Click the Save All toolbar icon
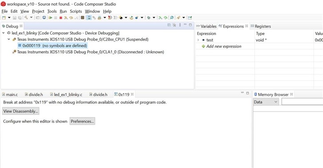 coord(20,18)
